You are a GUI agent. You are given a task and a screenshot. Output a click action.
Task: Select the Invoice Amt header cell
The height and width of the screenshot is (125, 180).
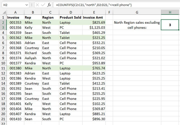click(x=94, y=17)
